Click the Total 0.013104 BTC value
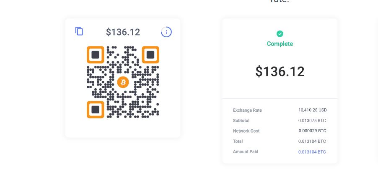The width and height of the screenshot is (378, 187). [x=312, y=141]
